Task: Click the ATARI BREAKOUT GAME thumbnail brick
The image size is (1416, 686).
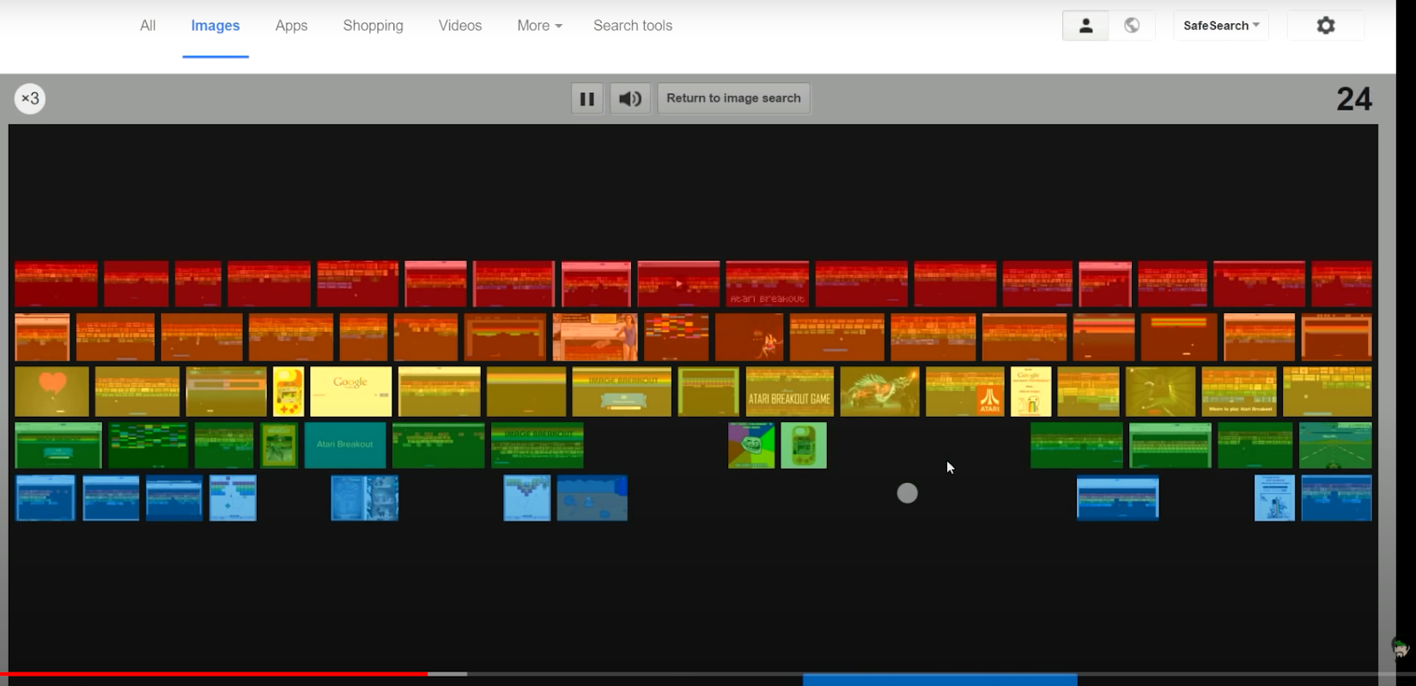Action: tap(790, 392)
